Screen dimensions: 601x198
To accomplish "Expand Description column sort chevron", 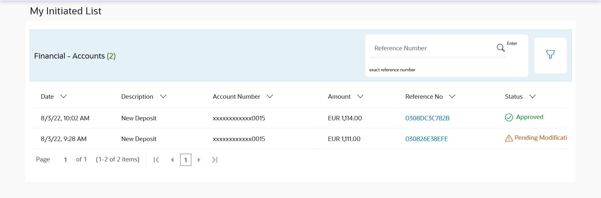I will (x=163, y=96).
